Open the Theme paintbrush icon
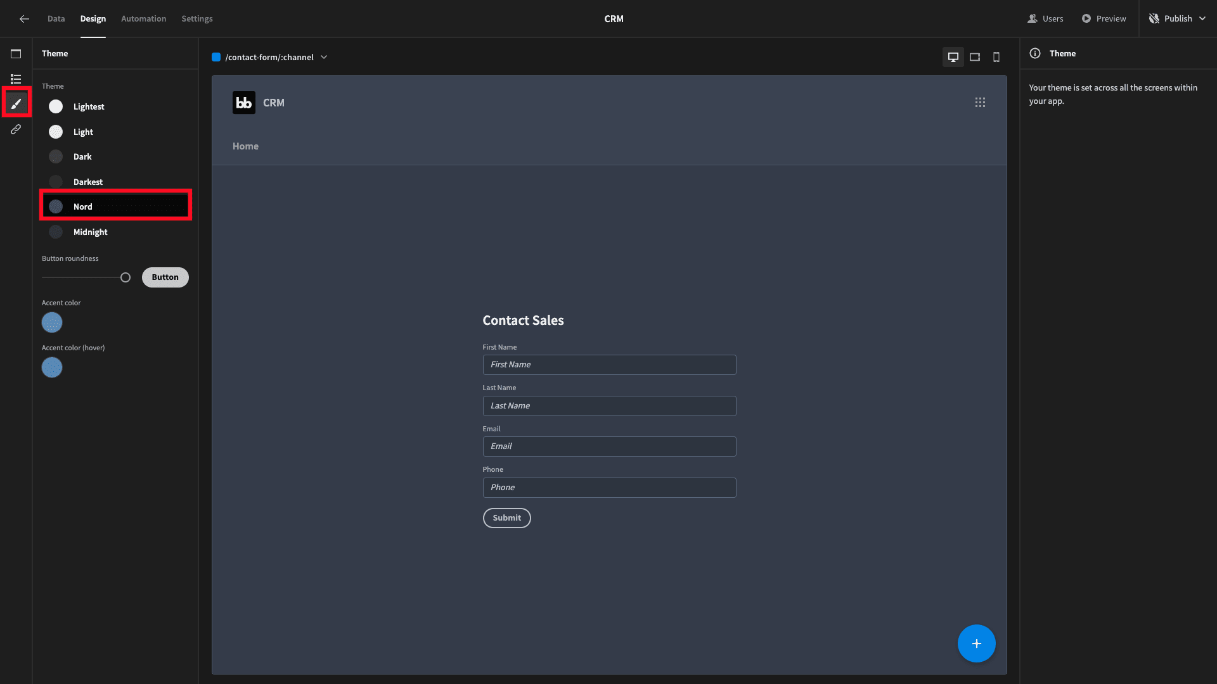This screenshot has height=684, width=1217. pos(16,104)
